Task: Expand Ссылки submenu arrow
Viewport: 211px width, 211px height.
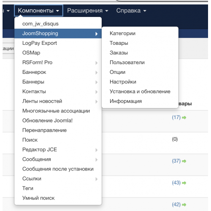Action: pyautogui.click(x=96, y=179)
